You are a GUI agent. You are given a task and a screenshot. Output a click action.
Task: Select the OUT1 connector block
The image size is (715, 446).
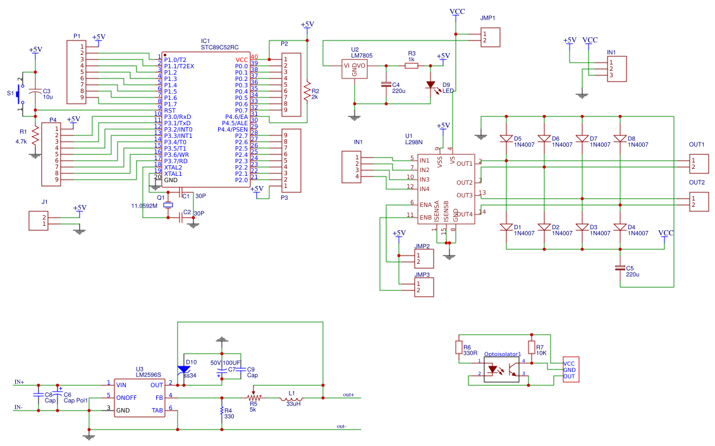(699, 163)
